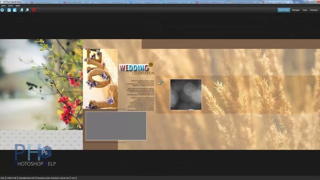The width and height of the screenshot is (320, 180).
Task: Click the zoom out magnifier icon
Action: [27, 10]
